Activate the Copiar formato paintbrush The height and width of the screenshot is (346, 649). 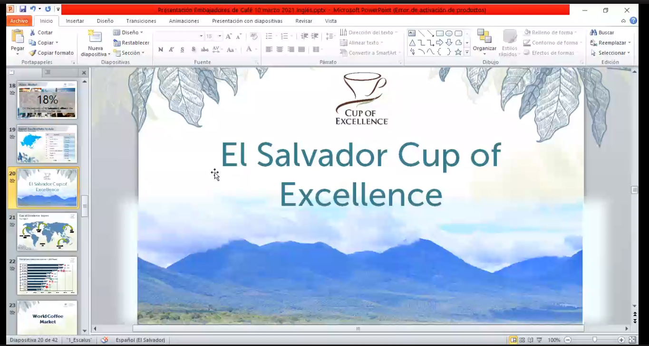(51, 53)
